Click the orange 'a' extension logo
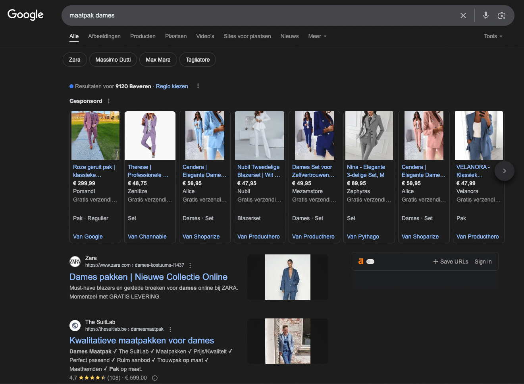 click(x=361, y=261)
